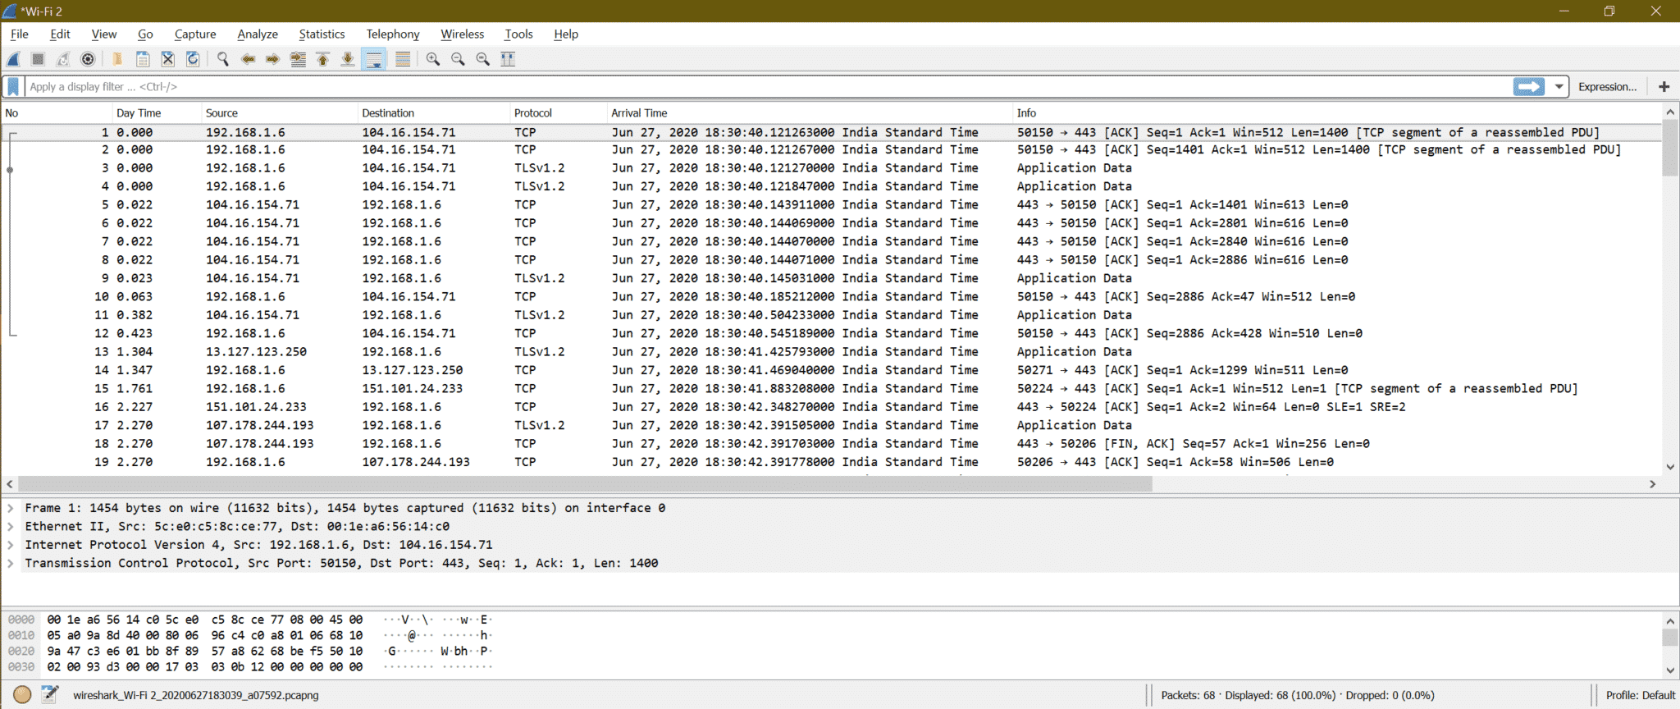
Task: Select packet 13 from 13.127.123.250
Action: coord(832,352)
